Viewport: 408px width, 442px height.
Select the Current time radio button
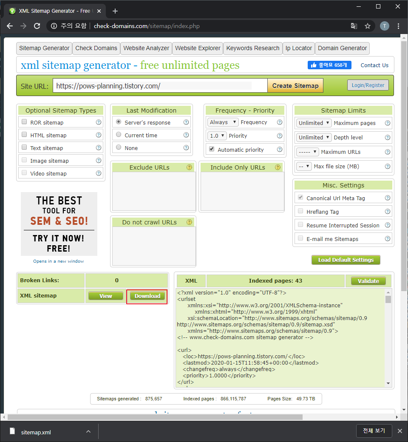(x=119, y=134)
